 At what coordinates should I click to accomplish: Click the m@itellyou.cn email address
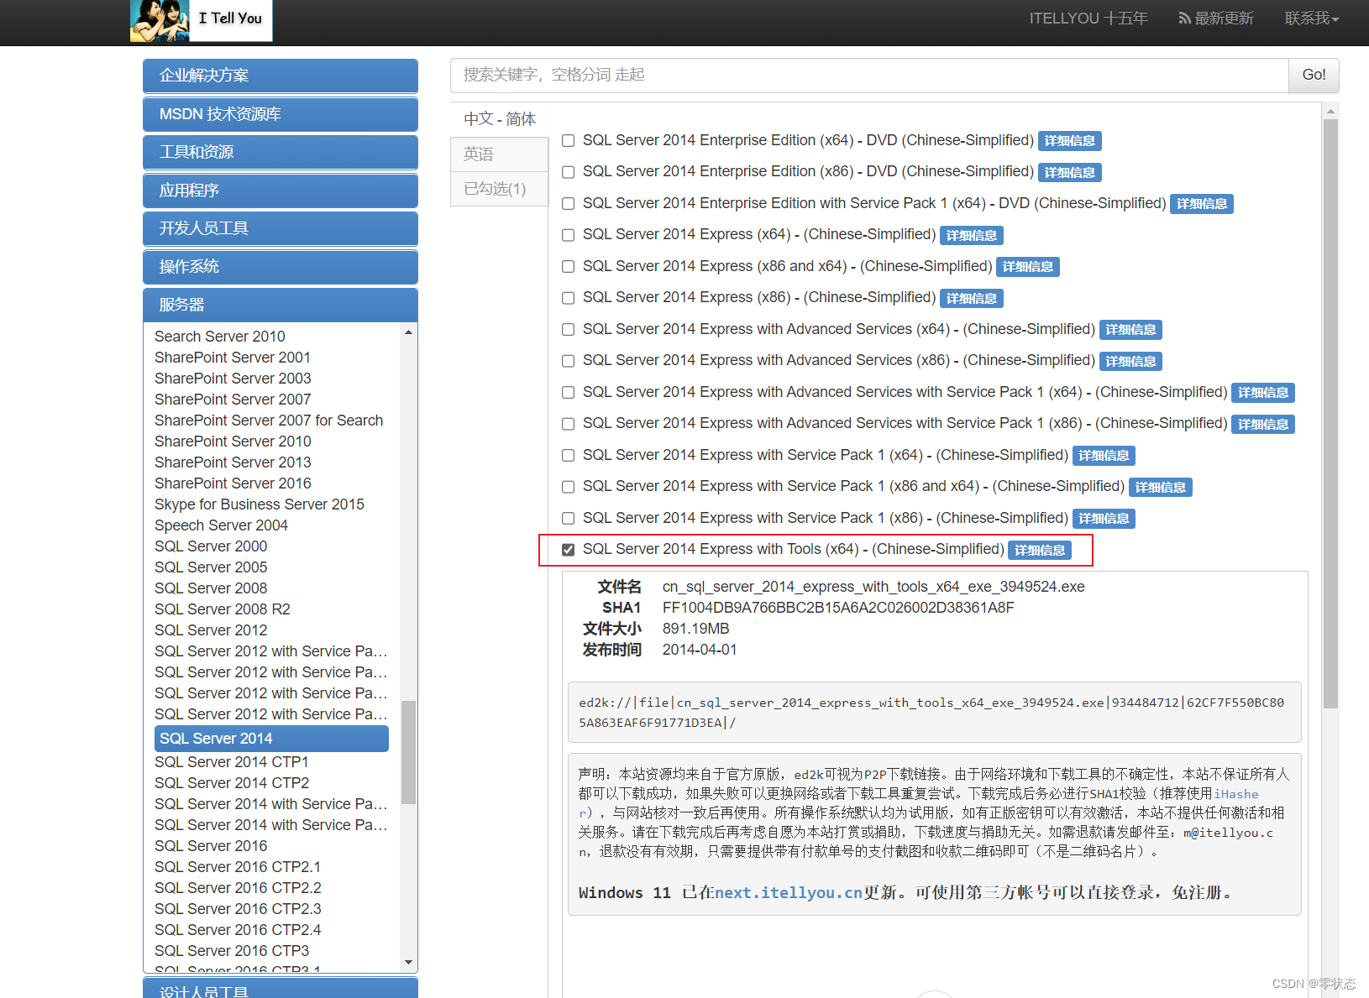coord(1228,833)
